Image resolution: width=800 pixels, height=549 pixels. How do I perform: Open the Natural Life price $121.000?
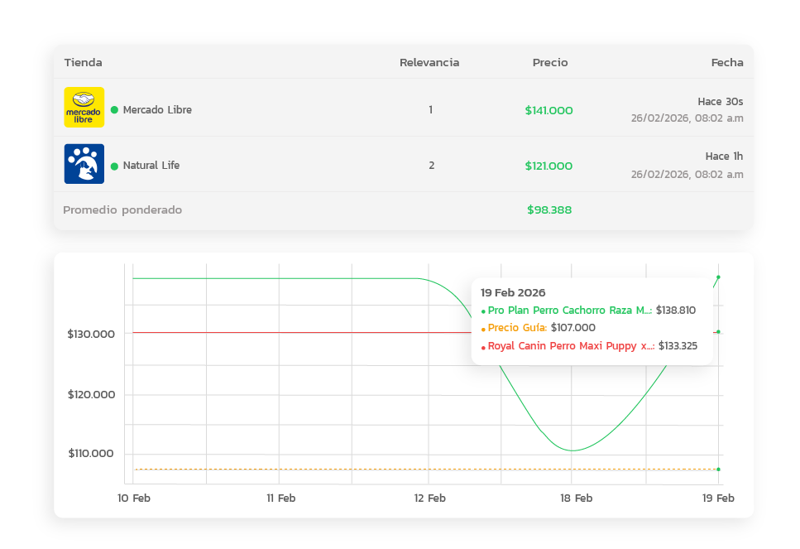point(549,166)
